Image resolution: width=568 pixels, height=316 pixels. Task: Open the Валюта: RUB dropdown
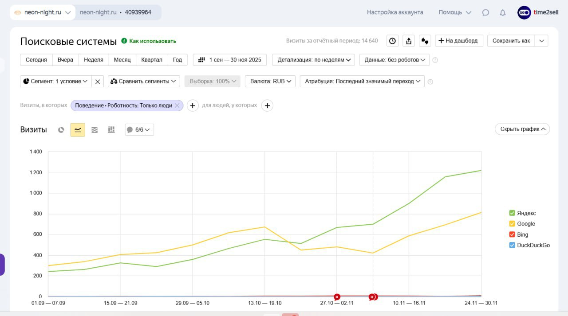click(x=270, y=82)
